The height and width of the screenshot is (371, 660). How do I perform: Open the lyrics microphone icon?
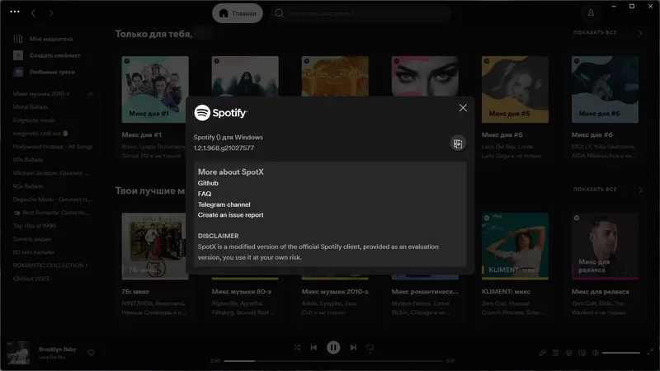542,353
